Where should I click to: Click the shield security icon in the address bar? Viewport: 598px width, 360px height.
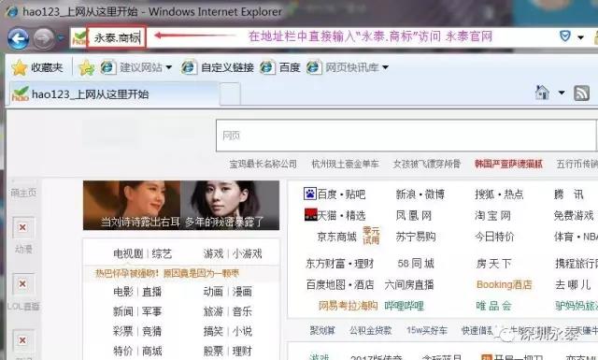564,36
